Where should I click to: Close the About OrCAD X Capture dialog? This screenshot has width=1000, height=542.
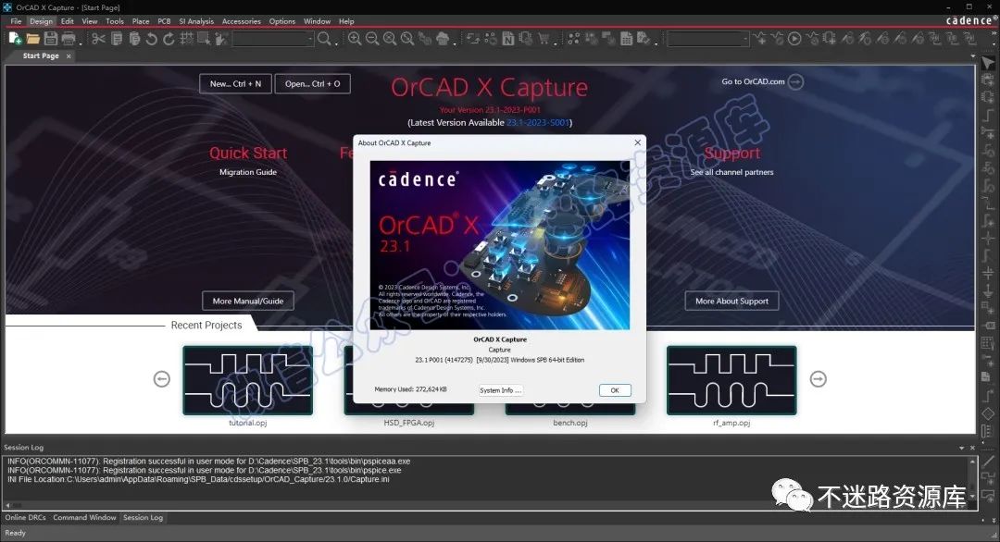[637, 142]
